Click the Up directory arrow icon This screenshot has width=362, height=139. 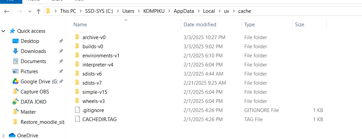(39, 11)
